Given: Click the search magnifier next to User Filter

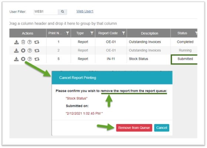Looking at the screenshot, I should [62, 11].
